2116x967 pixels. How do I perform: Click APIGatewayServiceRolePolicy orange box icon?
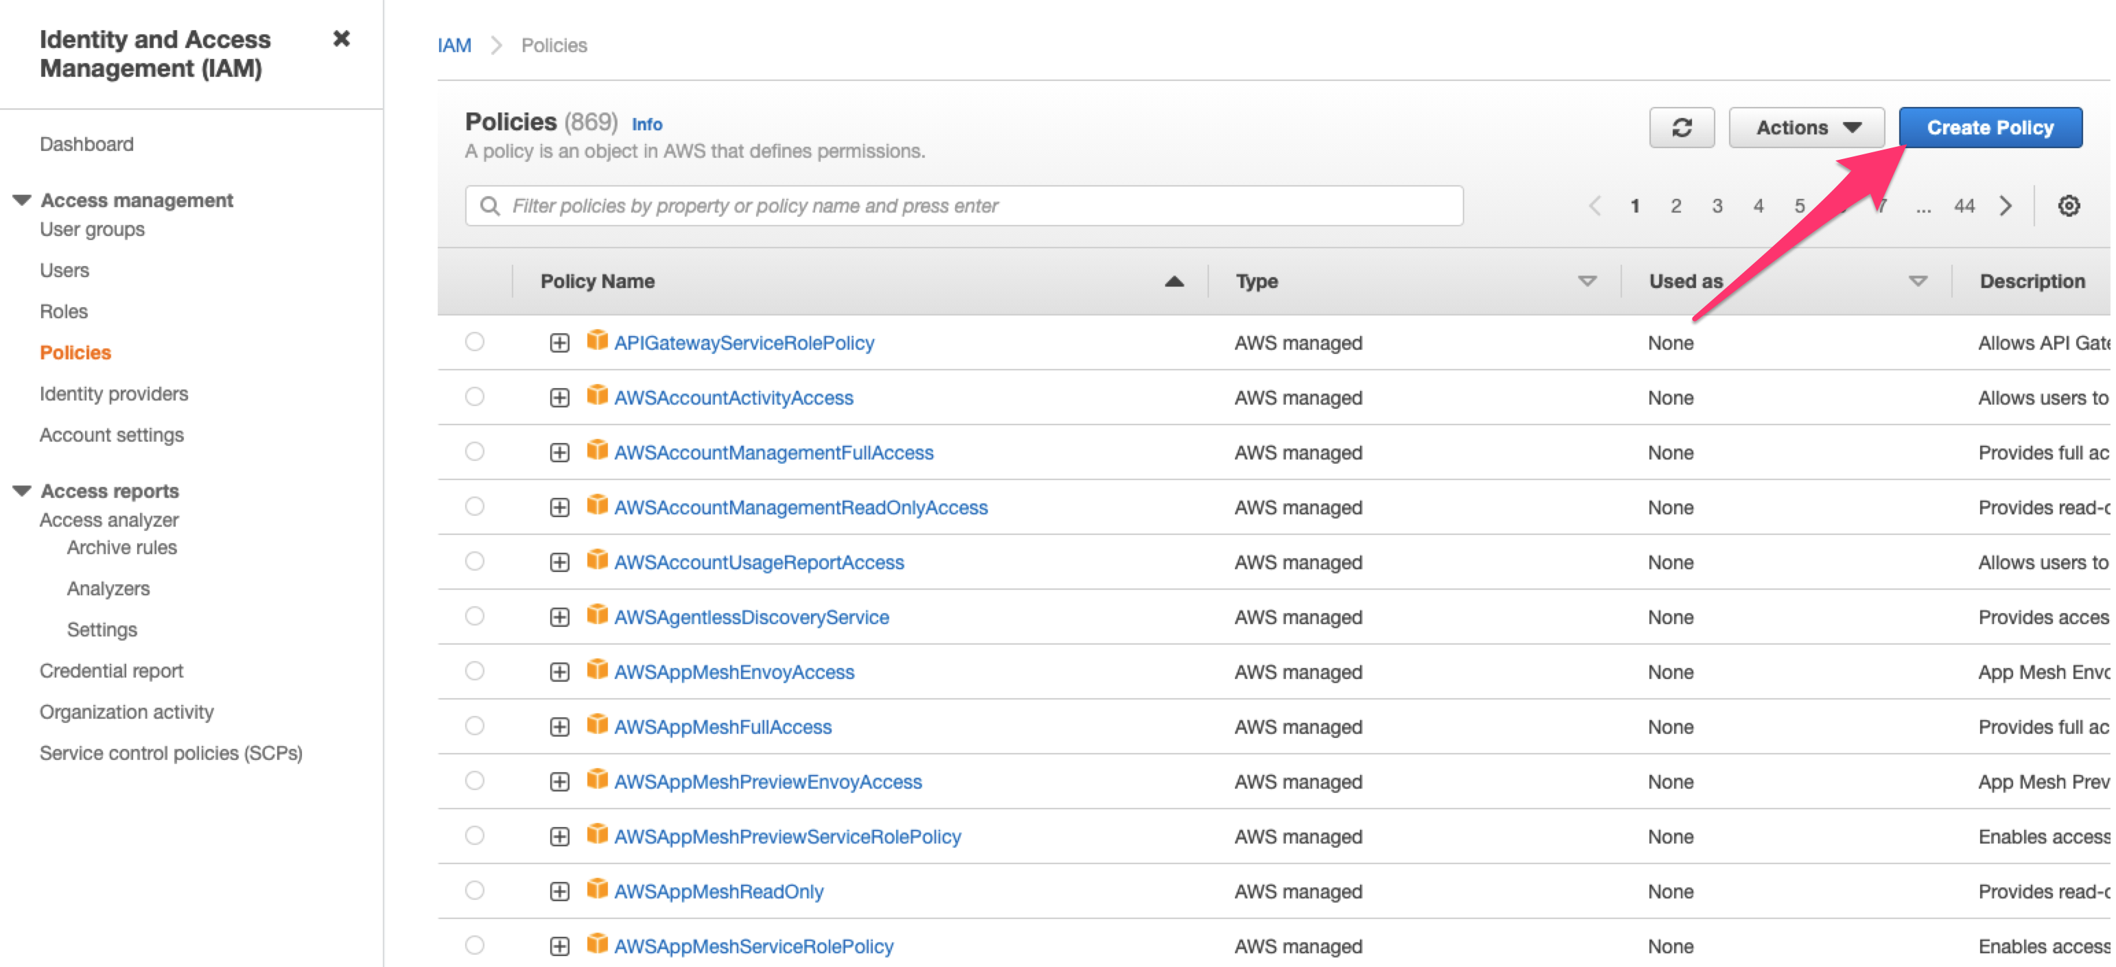point(597,341)
